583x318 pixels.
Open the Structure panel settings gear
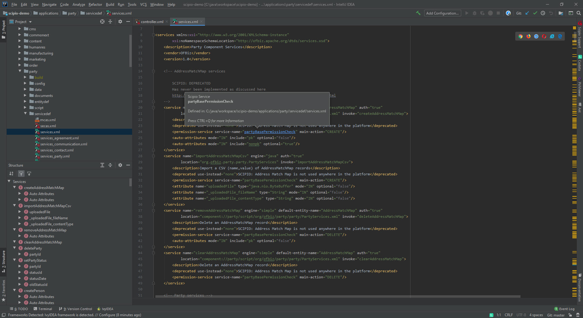120,165
